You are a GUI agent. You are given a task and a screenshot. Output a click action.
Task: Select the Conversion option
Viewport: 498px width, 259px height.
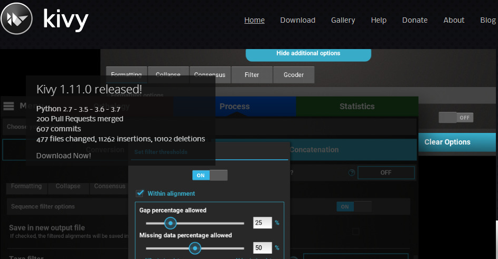pyautogui.click(x=105, y=149)
